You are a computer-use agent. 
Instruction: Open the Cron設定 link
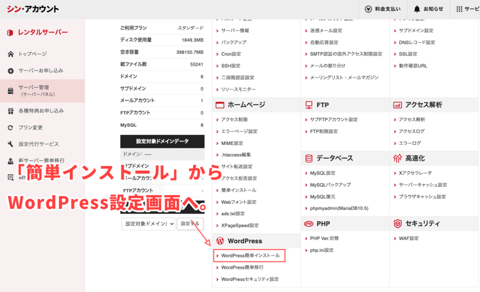click(231, 54)
